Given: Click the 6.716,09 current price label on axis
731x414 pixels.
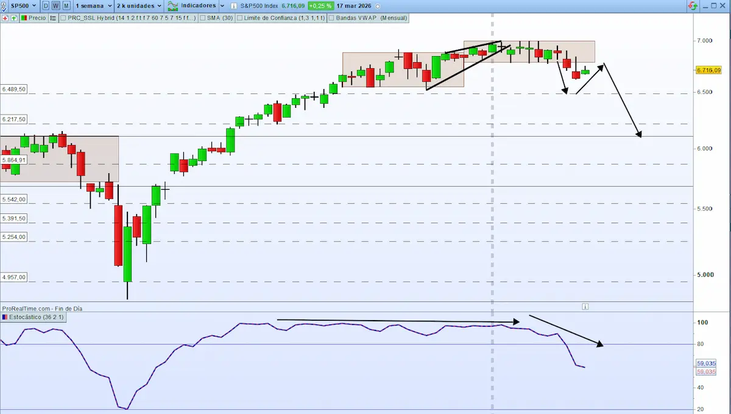Looking at the screenshot, I should pyautogui.click(x=708, y=70).
